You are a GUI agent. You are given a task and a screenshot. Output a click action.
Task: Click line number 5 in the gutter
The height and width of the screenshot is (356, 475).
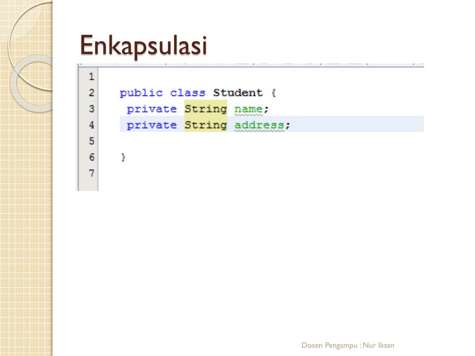(x=91, y=141)
